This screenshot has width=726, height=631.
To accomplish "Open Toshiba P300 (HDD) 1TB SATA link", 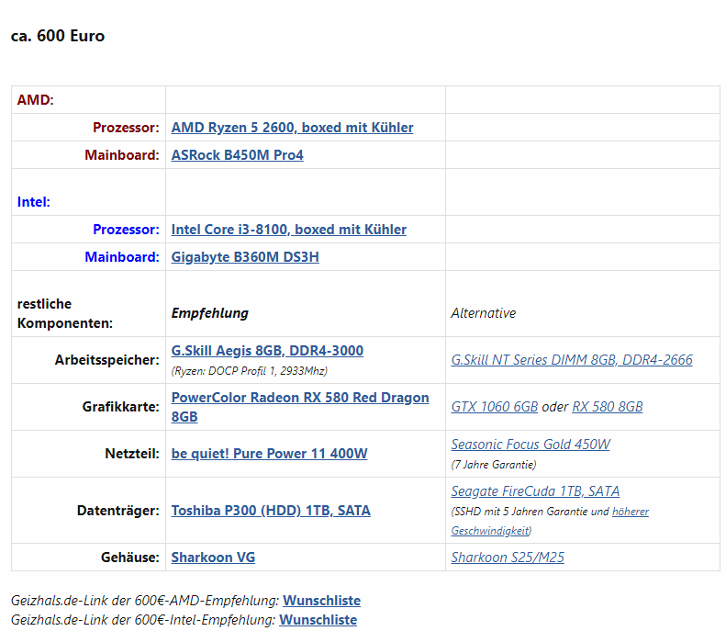I will pyautogui.click(x=271, y=511).
